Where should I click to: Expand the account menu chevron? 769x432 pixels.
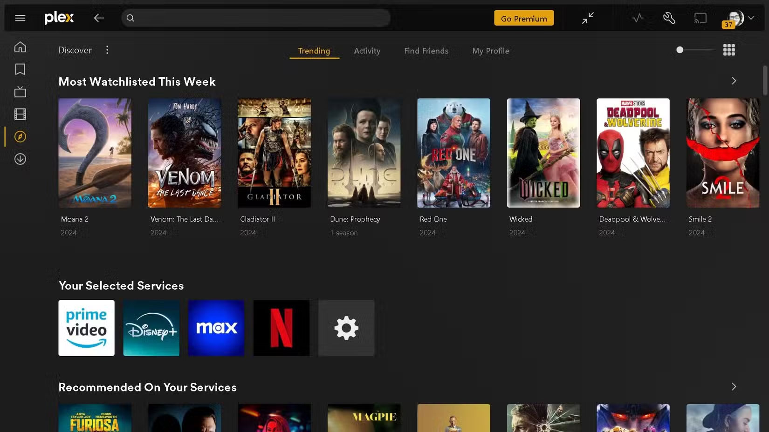click(751, 18)
